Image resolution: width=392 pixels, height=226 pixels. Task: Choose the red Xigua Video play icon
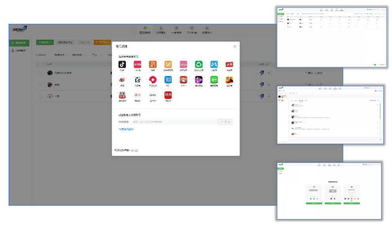click(x=152, y=80)
